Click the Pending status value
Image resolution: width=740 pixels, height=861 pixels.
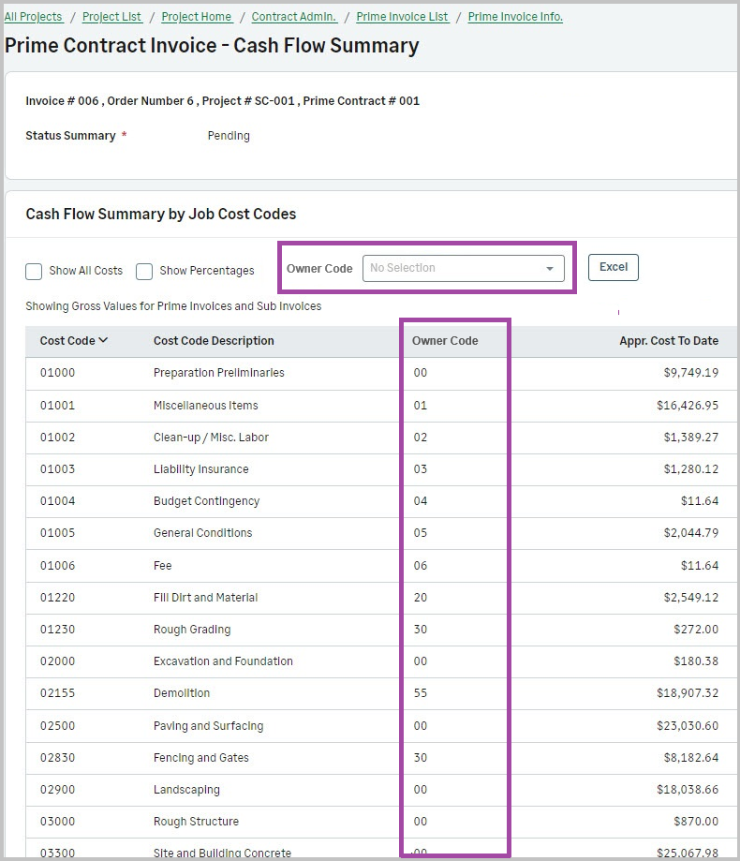(229, 136)
